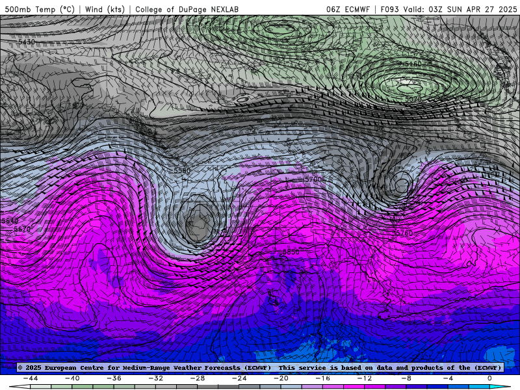Click the -40 color scale label
This screenshot has height=390, width=520.
point(72,378)
